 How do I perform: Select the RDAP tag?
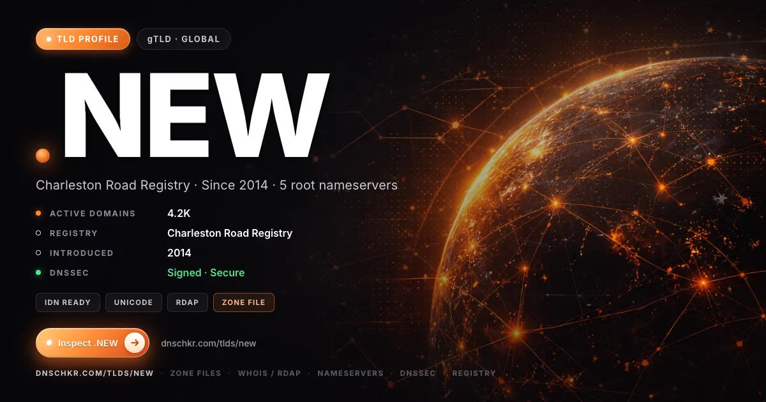point(188,302)
